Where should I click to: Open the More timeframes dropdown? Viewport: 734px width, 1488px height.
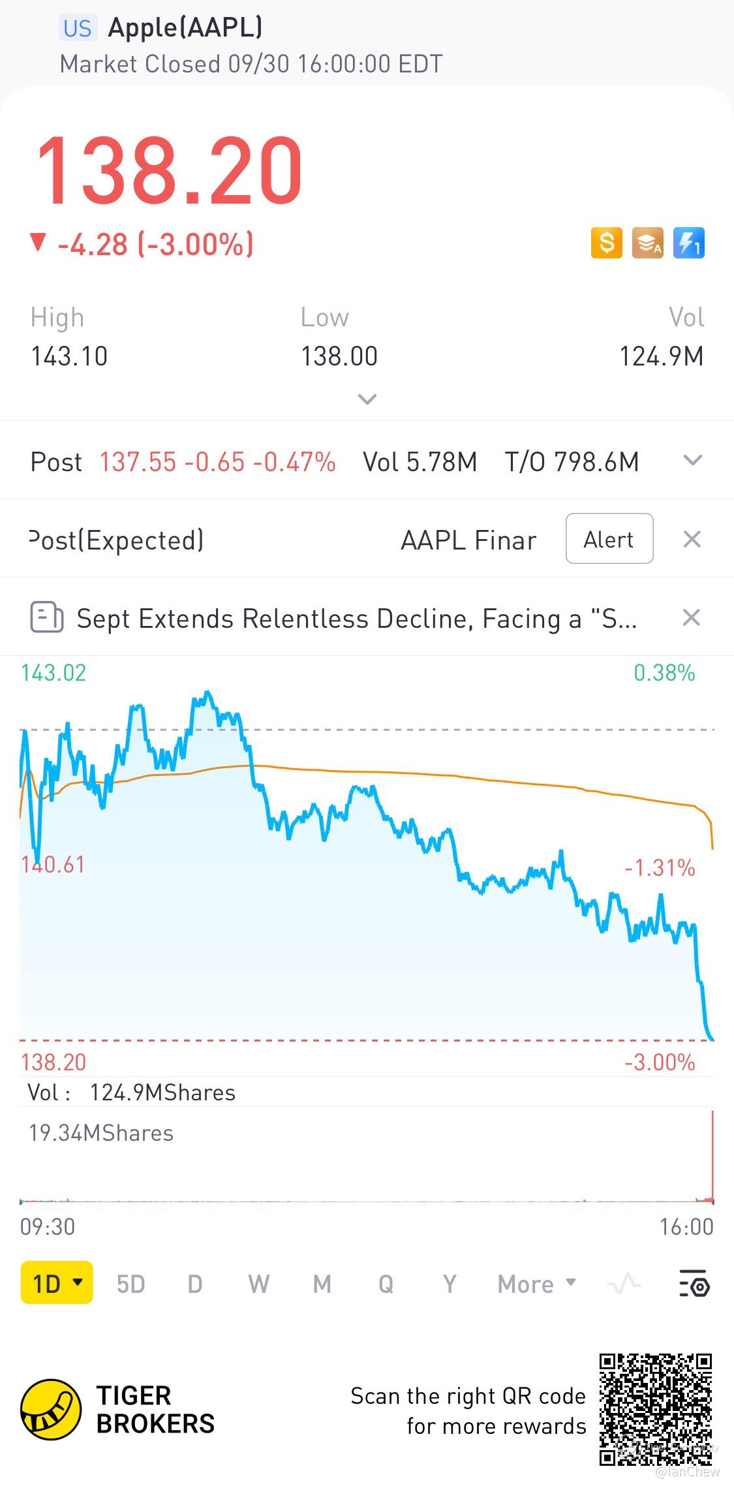(x=536, y=1284)
